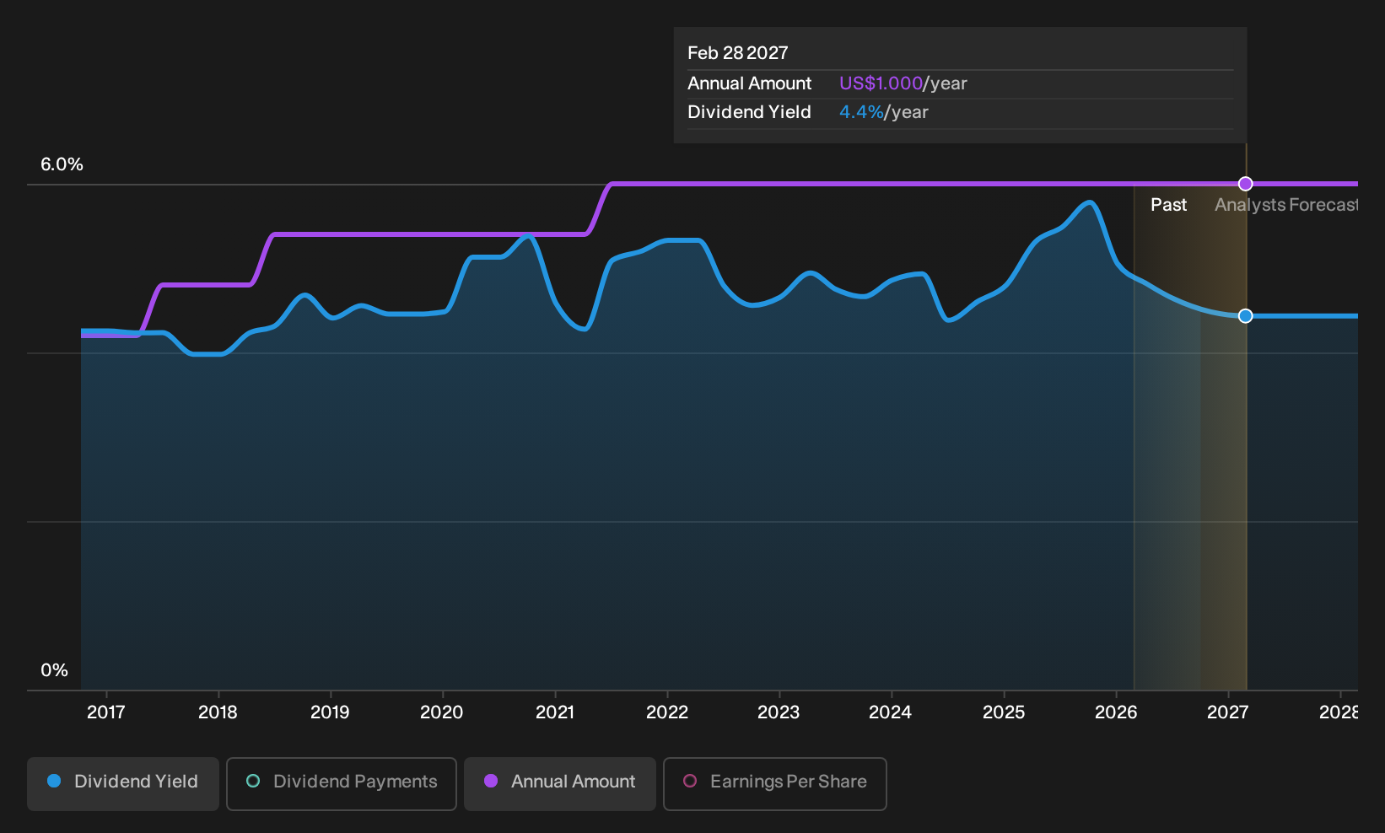The height and width of the screenshot is (833, 1385).
Task: Click the 2027 x-axis label
Action: point(1228,712)
